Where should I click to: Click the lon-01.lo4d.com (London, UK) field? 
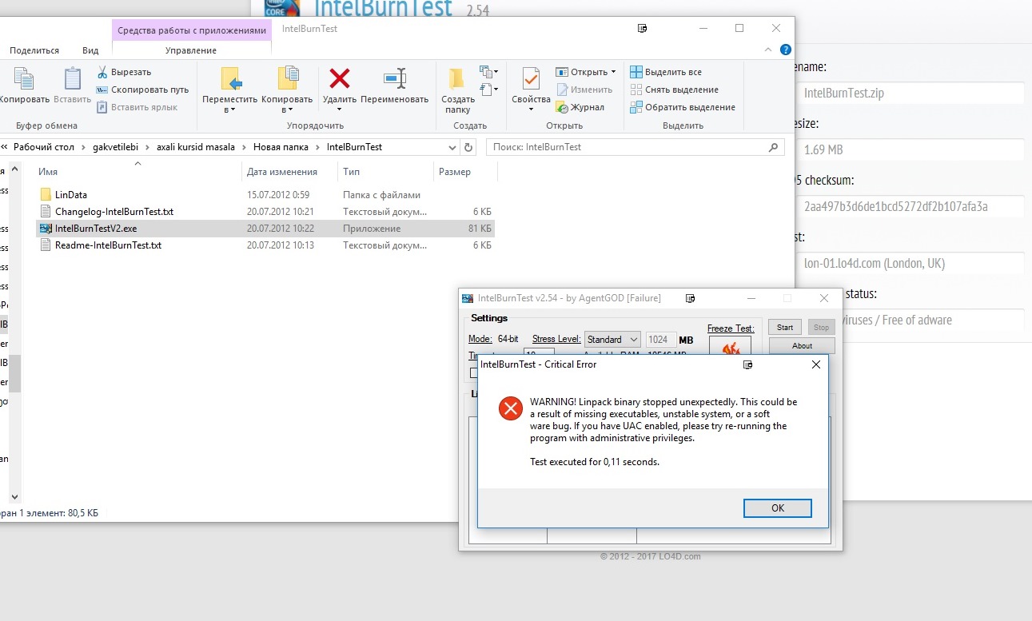pyautogui.click(x=910, y=263)
